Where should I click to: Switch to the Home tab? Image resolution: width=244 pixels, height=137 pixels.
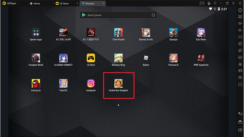click(x=40, y=3)
